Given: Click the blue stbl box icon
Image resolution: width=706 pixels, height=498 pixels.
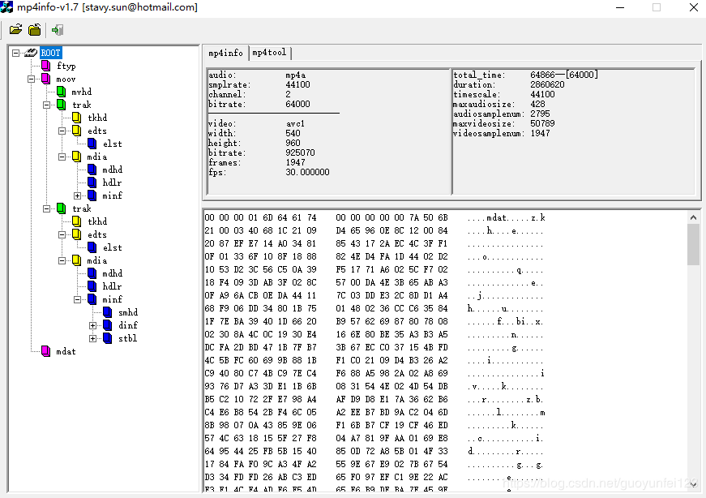Looking at the screenshot, I should click(x=107, y=338).
